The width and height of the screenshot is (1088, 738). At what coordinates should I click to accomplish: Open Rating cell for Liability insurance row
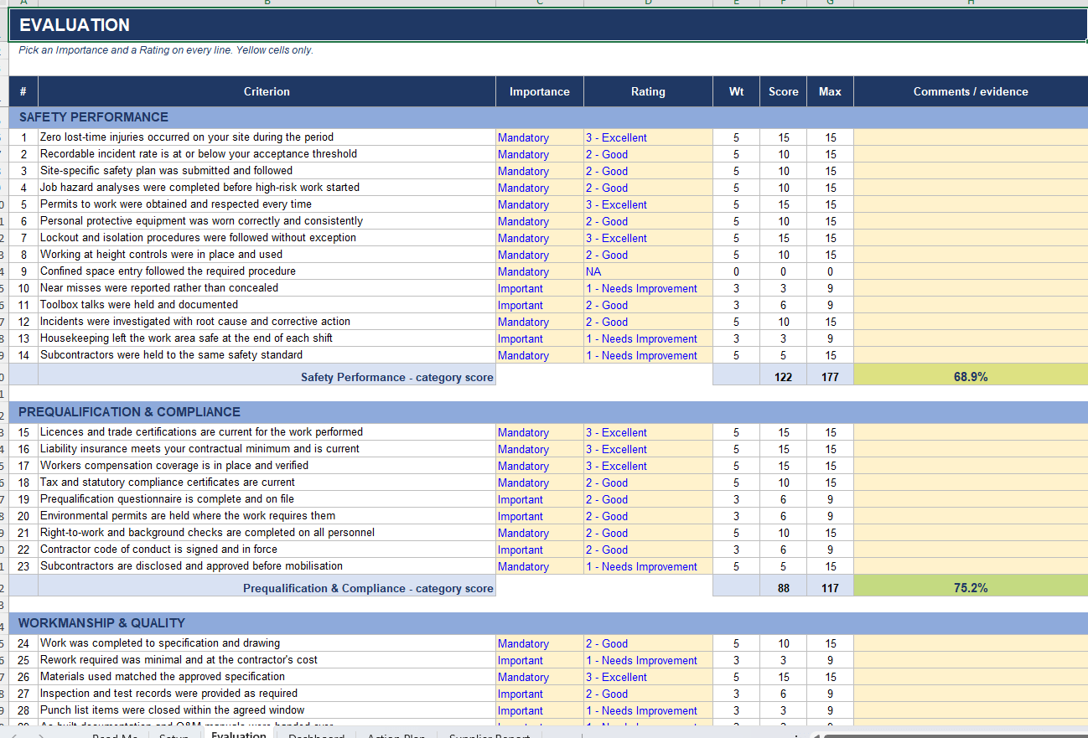point(648,449)
